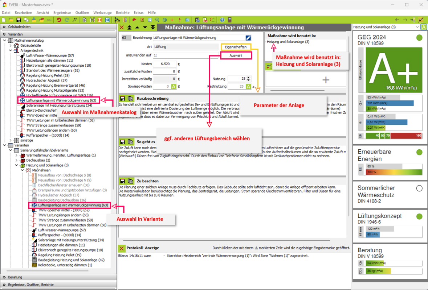
Task: Save the Kurzbeschreibung text with floppy icon
Action: click(x=122, y=99)
